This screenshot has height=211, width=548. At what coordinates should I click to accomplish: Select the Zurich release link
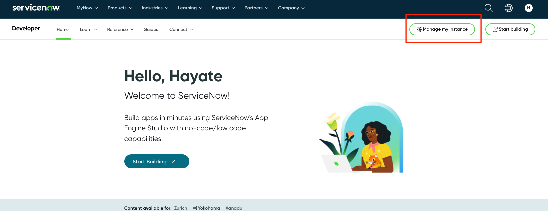click(181, 208)
